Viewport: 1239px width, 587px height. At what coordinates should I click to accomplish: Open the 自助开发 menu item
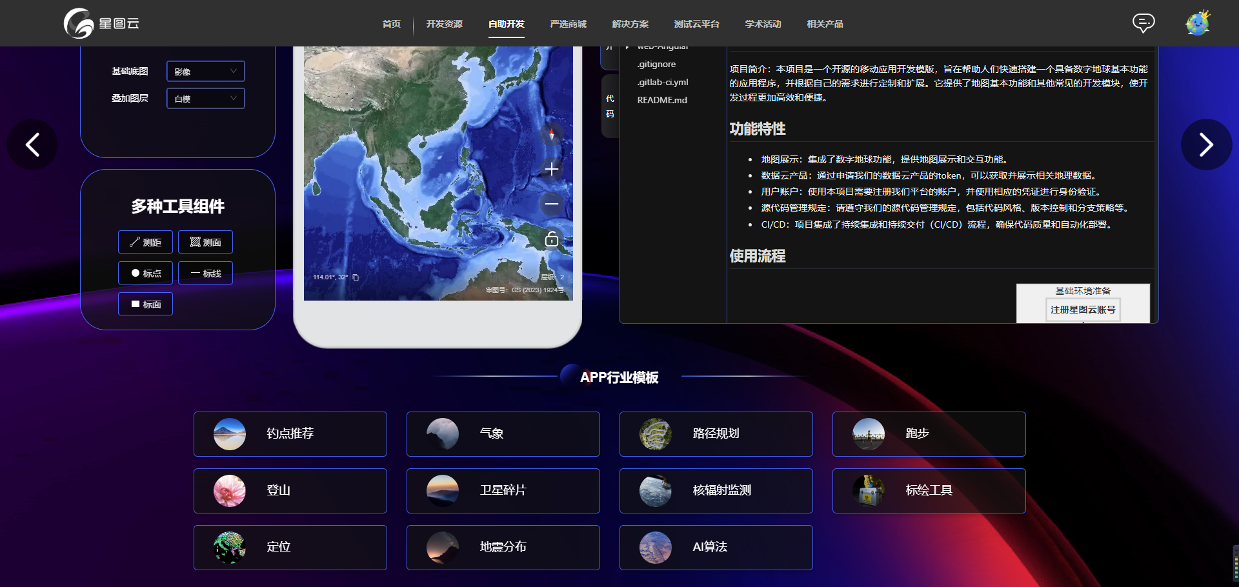click(x=507, y=24)
